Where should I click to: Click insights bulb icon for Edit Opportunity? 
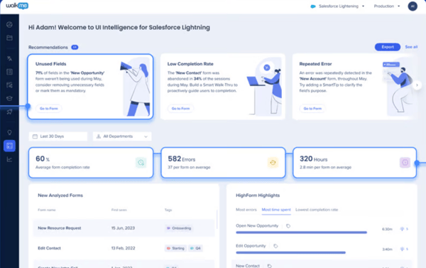402,249
